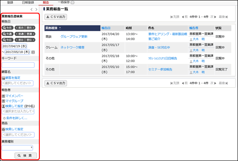The width and height of the screenshot is (238, 161).
Task: Click 大木 明 in the クレーム row
Action: 199,50
